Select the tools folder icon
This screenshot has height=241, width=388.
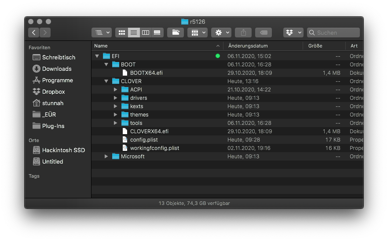coord(125,123)
